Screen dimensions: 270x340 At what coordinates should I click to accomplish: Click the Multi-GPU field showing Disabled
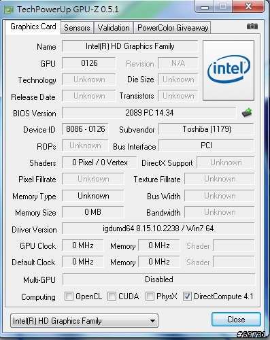pyautogui.click(x=159, y=279)
